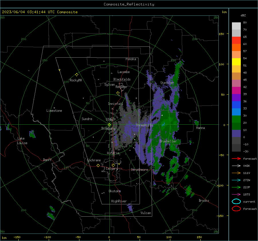This screenshot has height=241, width=258.
Task: Click the Limestone label
Action: click(x=54, y=111)
